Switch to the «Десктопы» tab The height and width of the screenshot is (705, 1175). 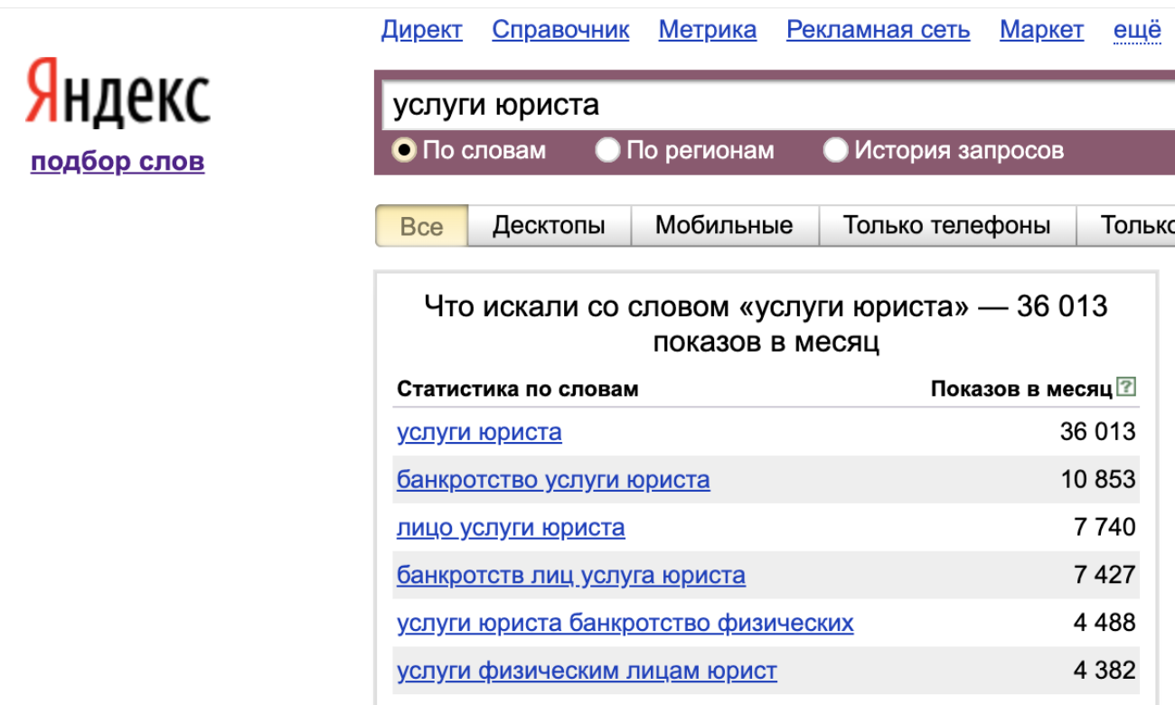point(549,226)
